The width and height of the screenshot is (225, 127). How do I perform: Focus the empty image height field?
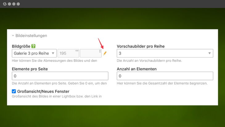(91, 53)
